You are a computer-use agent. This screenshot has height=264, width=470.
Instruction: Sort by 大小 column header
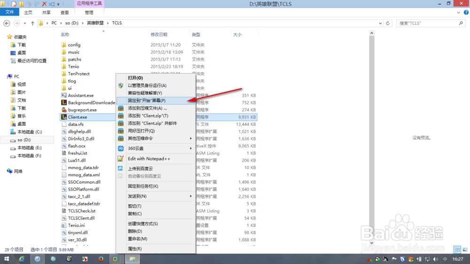coord(237,34)
